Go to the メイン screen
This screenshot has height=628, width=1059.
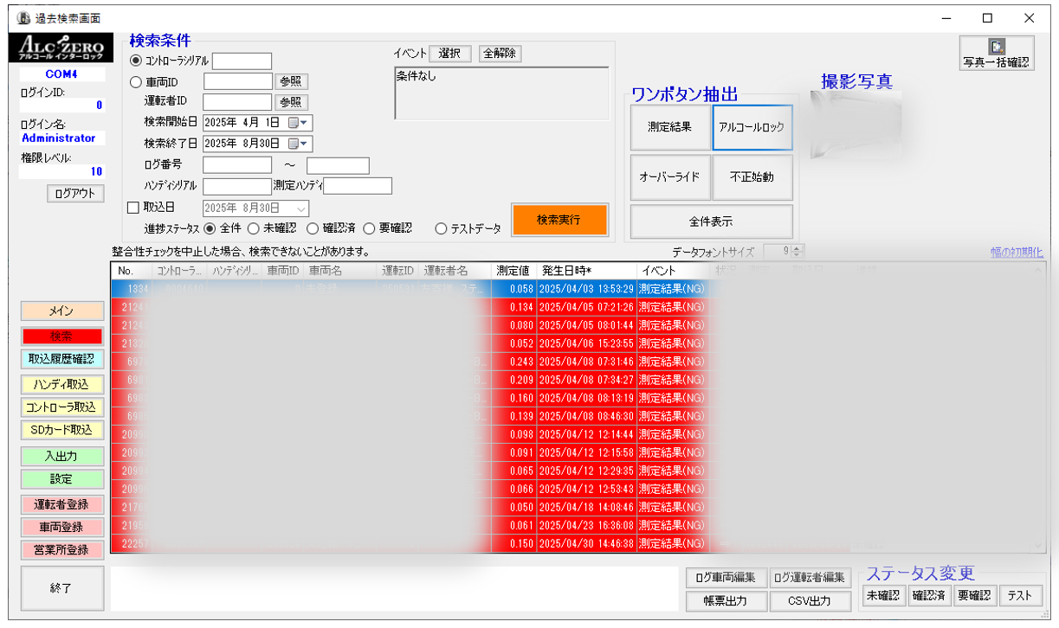click(61, 311)
